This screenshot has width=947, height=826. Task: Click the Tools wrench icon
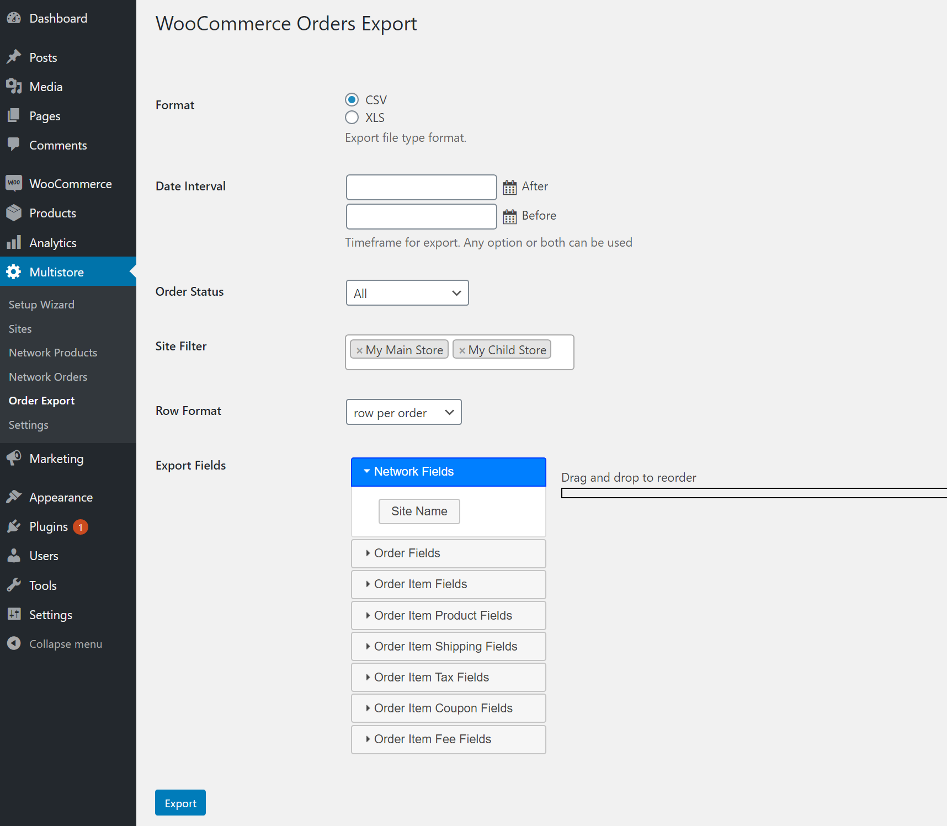[x=14, y=585]
